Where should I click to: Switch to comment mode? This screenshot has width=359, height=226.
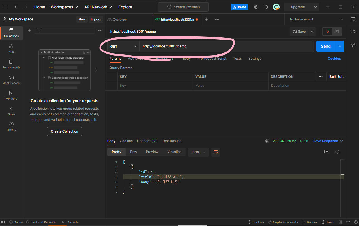(x=337, y=32)
